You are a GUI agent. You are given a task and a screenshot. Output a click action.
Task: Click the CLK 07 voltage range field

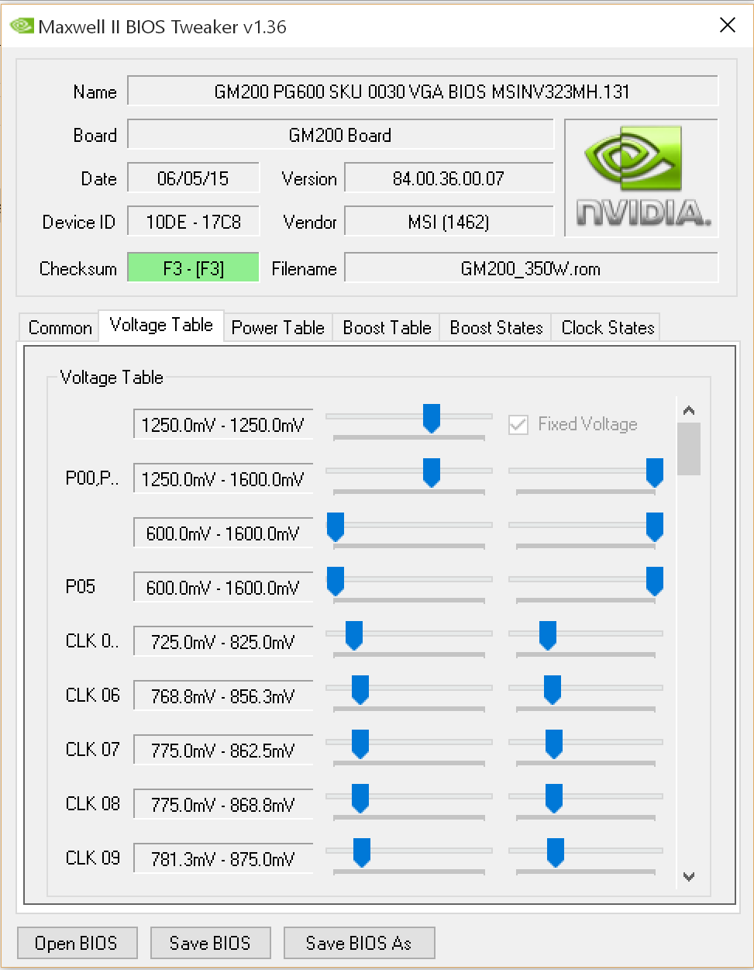[x=223, y=751]
